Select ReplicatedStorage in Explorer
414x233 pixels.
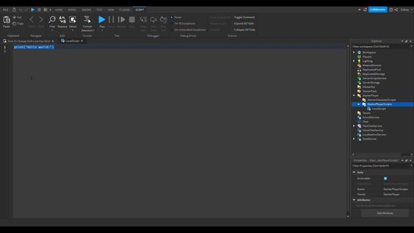(x=373, y=74)
